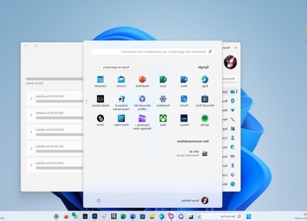The width and height of the screenshot is (307, 221).
Task: Open the TikTok app
Action: [100, 120]
